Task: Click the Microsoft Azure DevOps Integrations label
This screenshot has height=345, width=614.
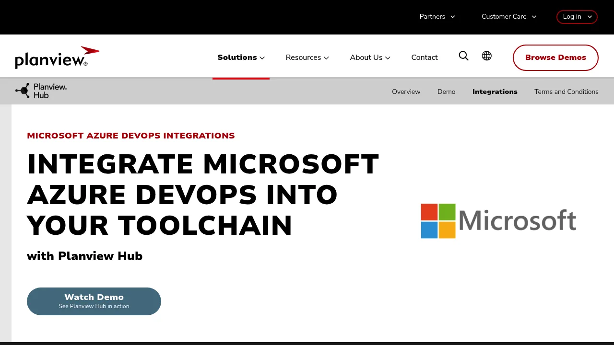Action: coord(131,136)
